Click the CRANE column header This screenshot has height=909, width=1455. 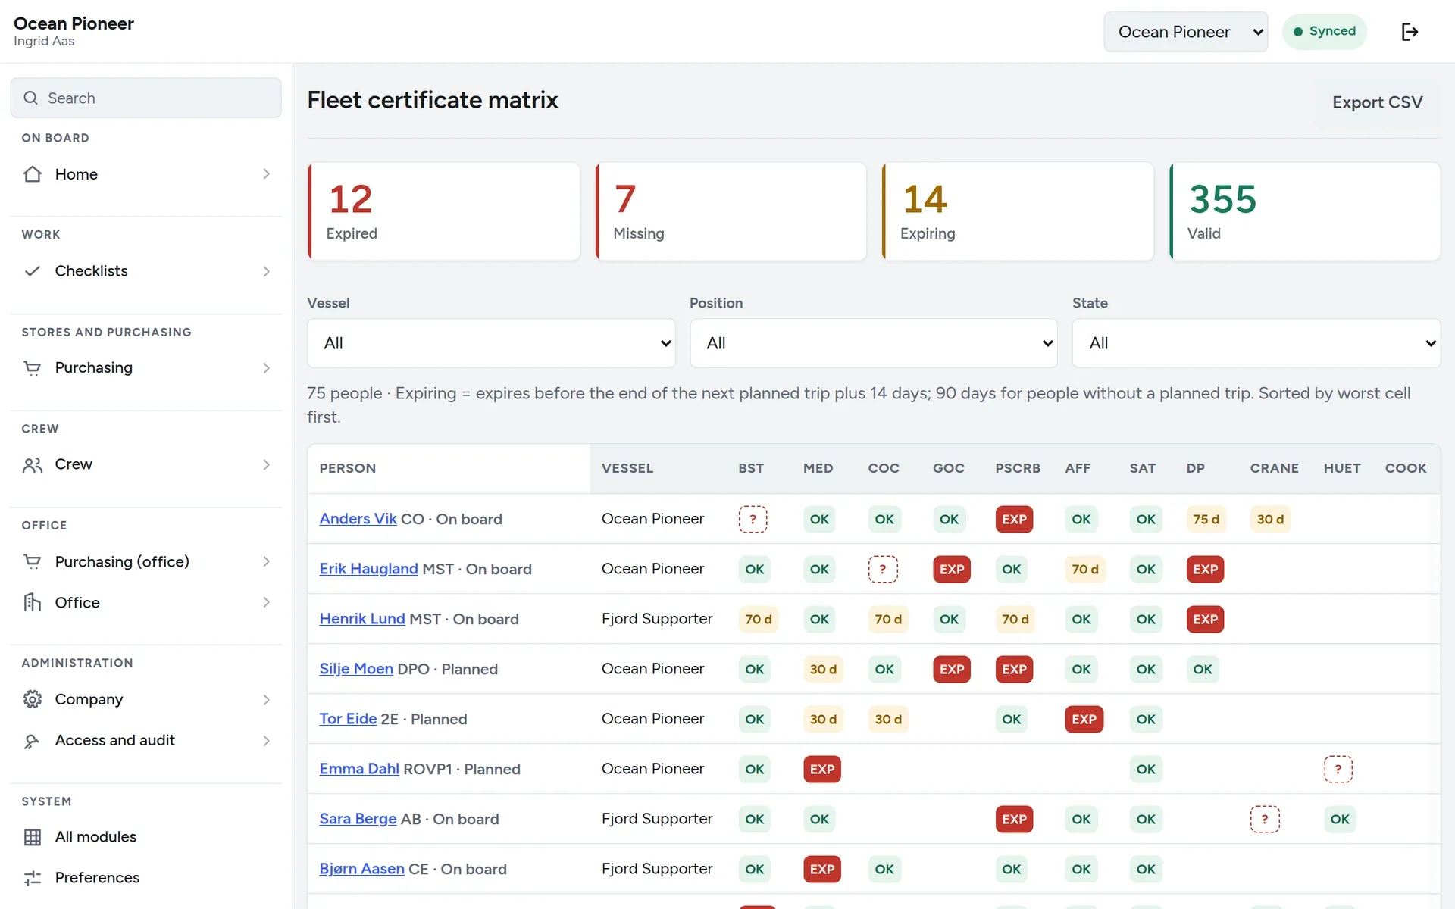(x=1274, y=468)
